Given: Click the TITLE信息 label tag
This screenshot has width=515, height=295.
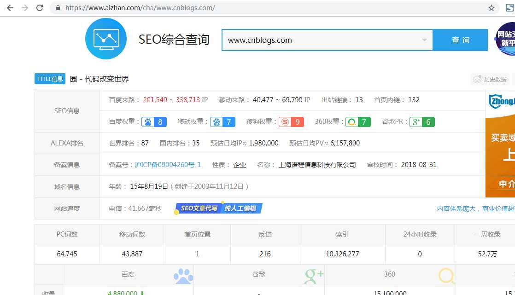Looking at the screenshot, I should coord(50,79).
